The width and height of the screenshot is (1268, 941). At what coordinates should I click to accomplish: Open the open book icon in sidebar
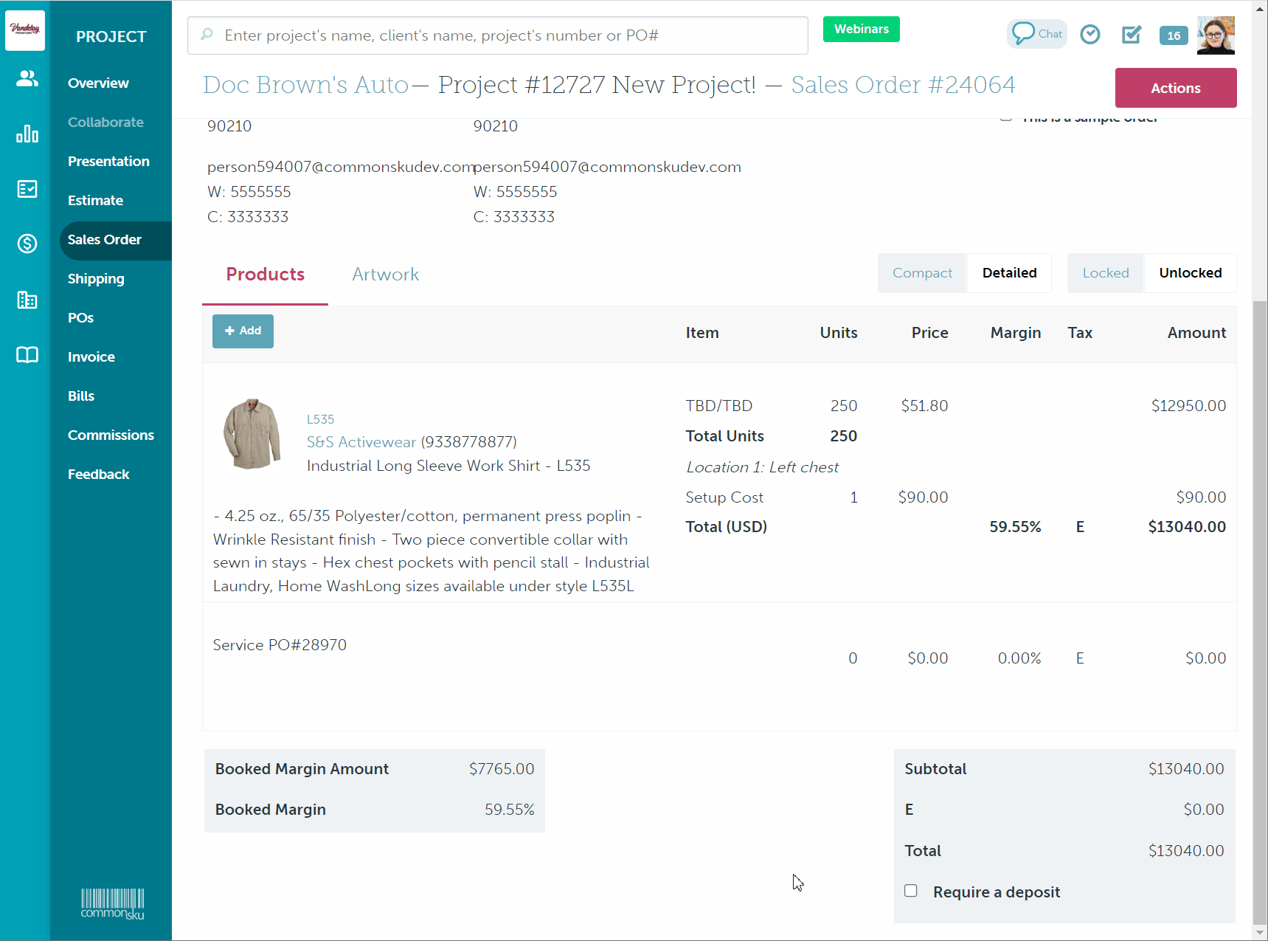coord(27,355)
